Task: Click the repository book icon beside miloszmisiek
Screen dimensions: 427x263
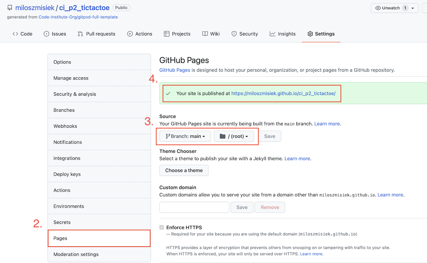Action: coord(10,8)
